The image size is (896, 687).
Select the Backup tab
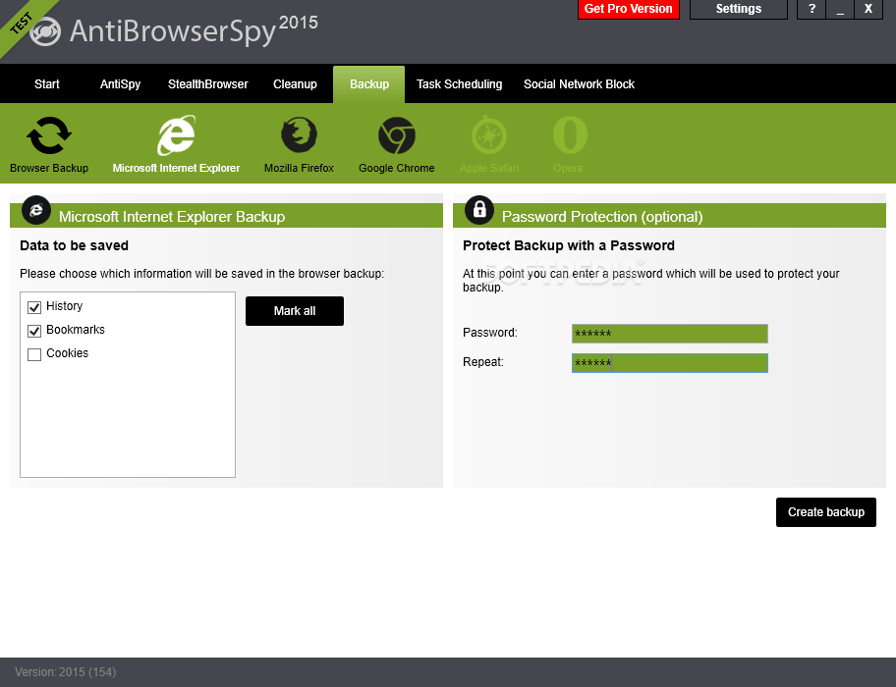tap(369, 84)
